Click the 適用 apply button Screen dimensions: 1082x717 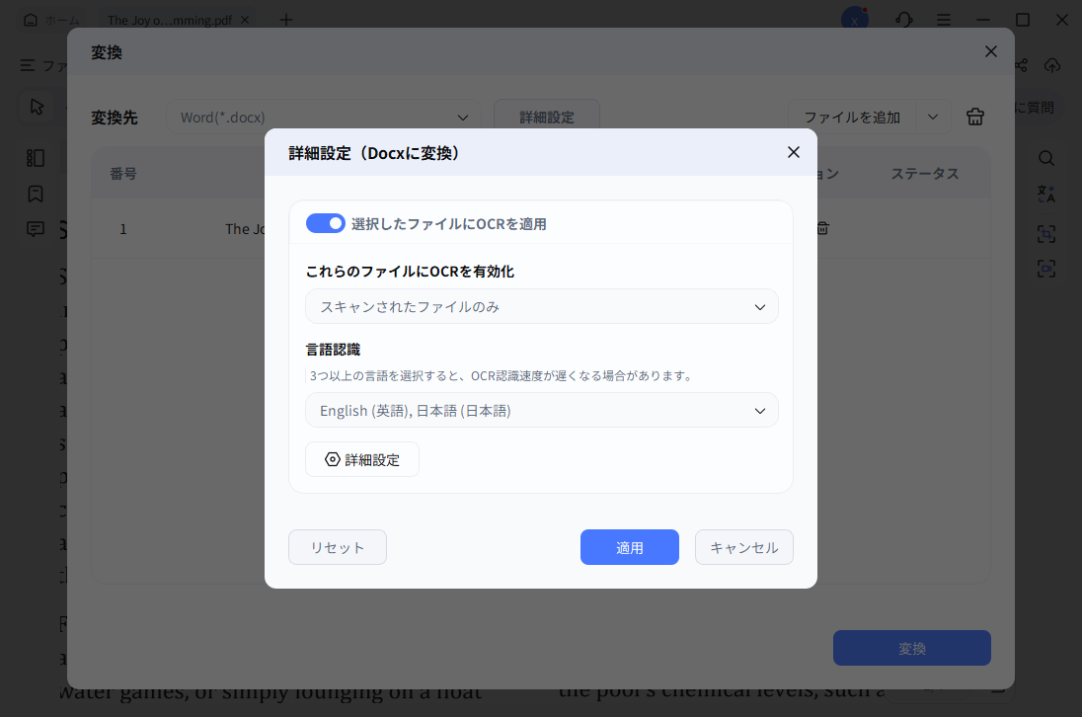[629, 547]
